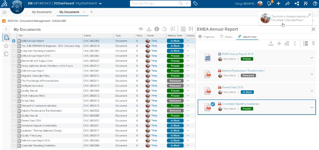Open Industry Renaissance Transformation attachment link
This screenshot has width=319, height=150.
pos(243,71)
